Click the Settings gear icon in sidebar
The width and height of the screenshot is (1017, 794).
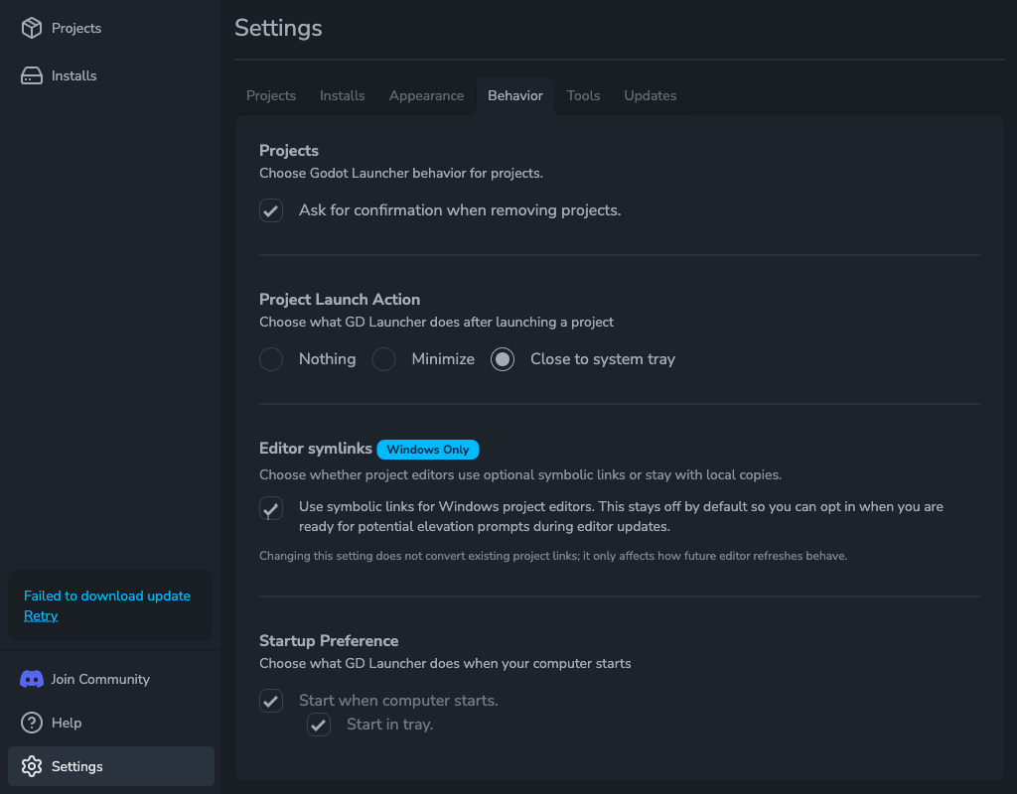[x=32, y=766]
